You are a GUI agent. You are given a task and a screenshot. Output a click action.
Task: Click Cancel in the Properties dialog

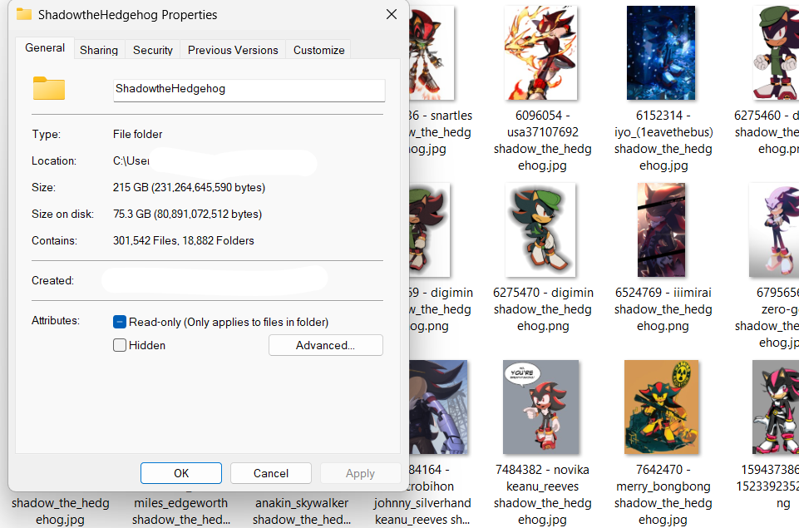(270, 473)
